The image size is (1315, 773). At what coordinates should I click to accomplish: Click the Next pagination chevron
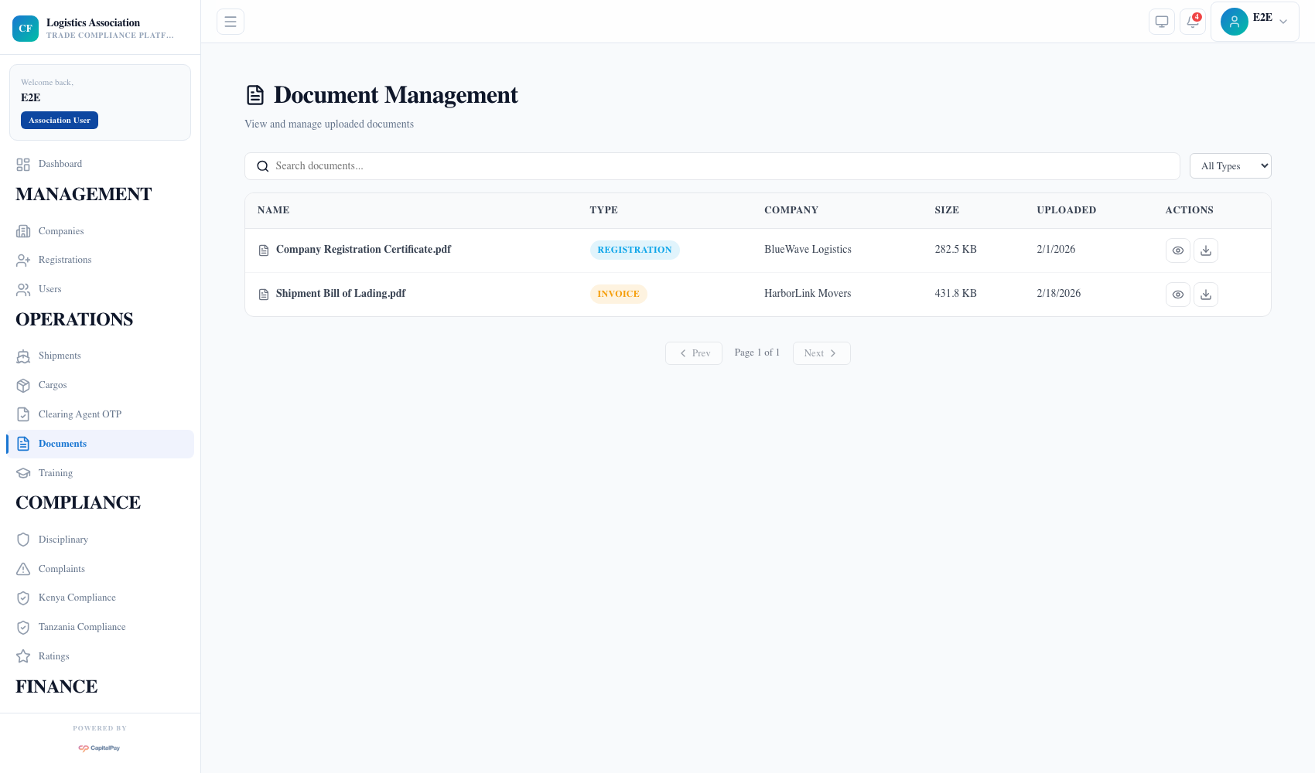(x=834, y=352)
